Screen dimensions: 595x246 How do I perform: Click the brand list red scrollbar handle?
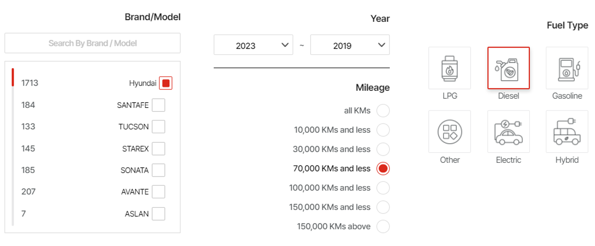pos(13,77)
